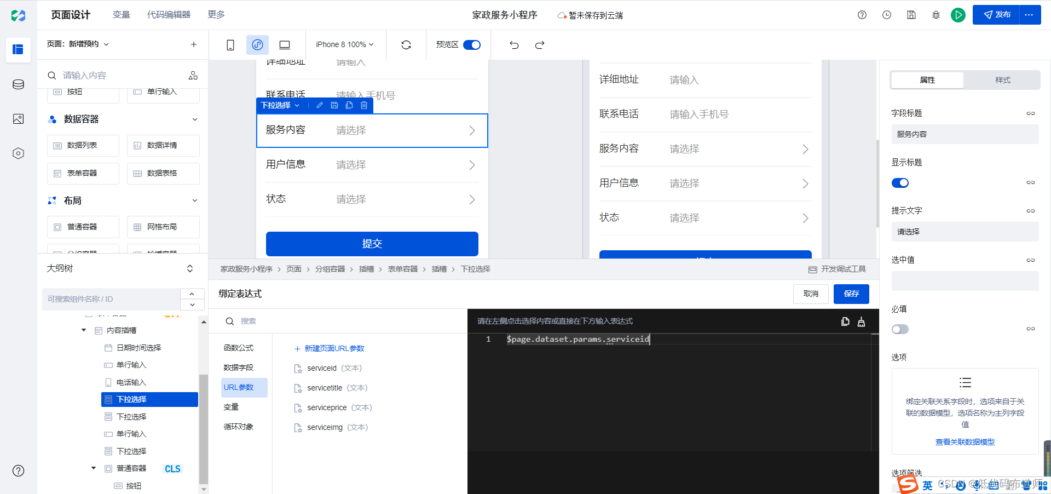1051x494 pixels.
Task: Select the 数据字段 category
Action: click(x=239, y=367)
